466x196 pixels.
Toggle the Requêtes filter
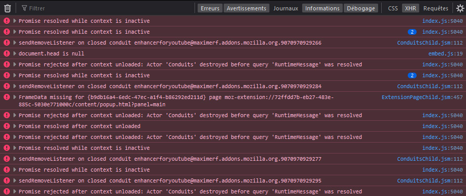pyautogui.click(x=436, y=8)
